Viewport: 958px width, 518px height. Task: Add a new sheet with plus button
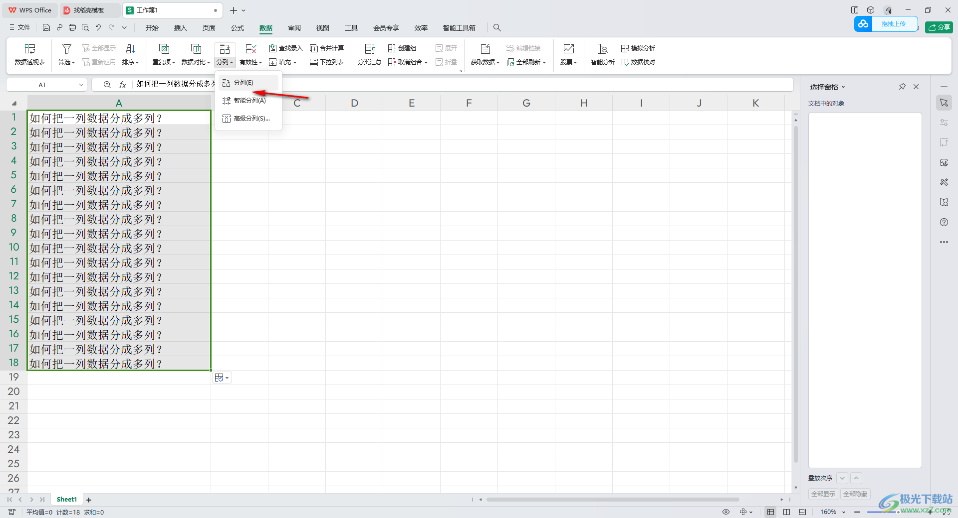coord(89,500)
